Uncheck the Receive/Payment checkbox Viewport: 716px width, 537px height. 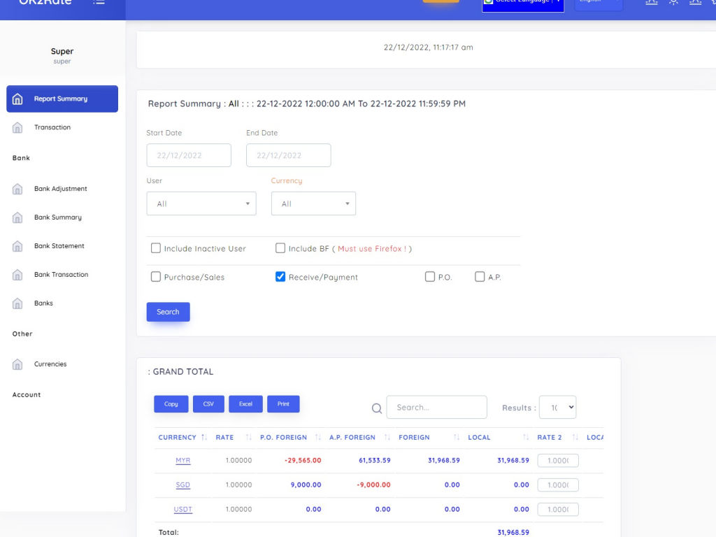280,277
